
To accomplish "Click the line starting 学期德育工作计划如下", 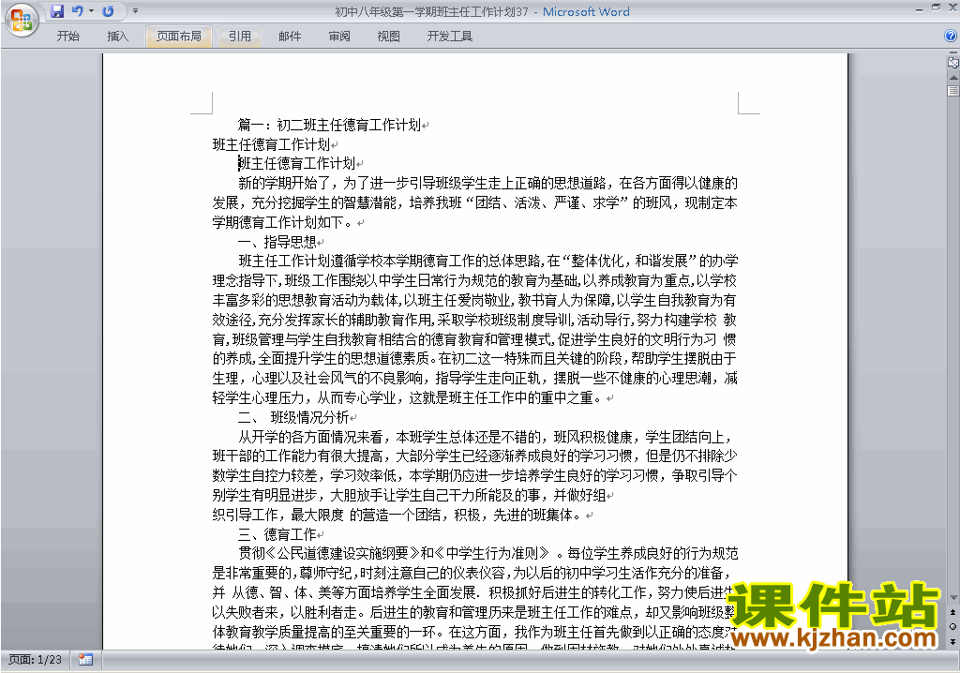I will [283, 222].
